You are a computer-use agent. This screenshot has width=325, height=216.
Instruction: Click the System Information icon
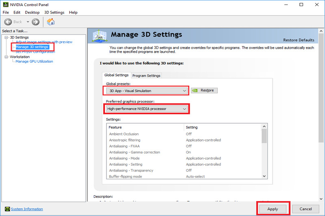pos(7,209)
